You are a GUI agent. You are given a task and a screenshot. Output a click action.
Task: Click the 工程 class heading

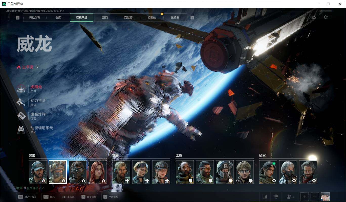point(179,156)
